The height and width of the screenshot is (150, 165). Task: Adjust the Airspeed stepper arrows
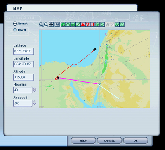(35, 103)
